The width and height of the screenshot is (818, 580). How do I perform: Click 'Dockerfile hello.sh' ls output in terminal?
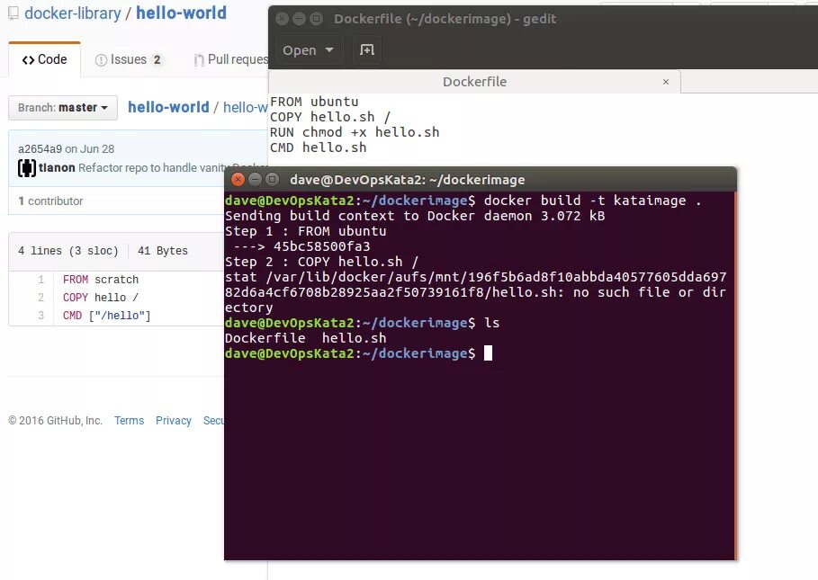point(306,338)
